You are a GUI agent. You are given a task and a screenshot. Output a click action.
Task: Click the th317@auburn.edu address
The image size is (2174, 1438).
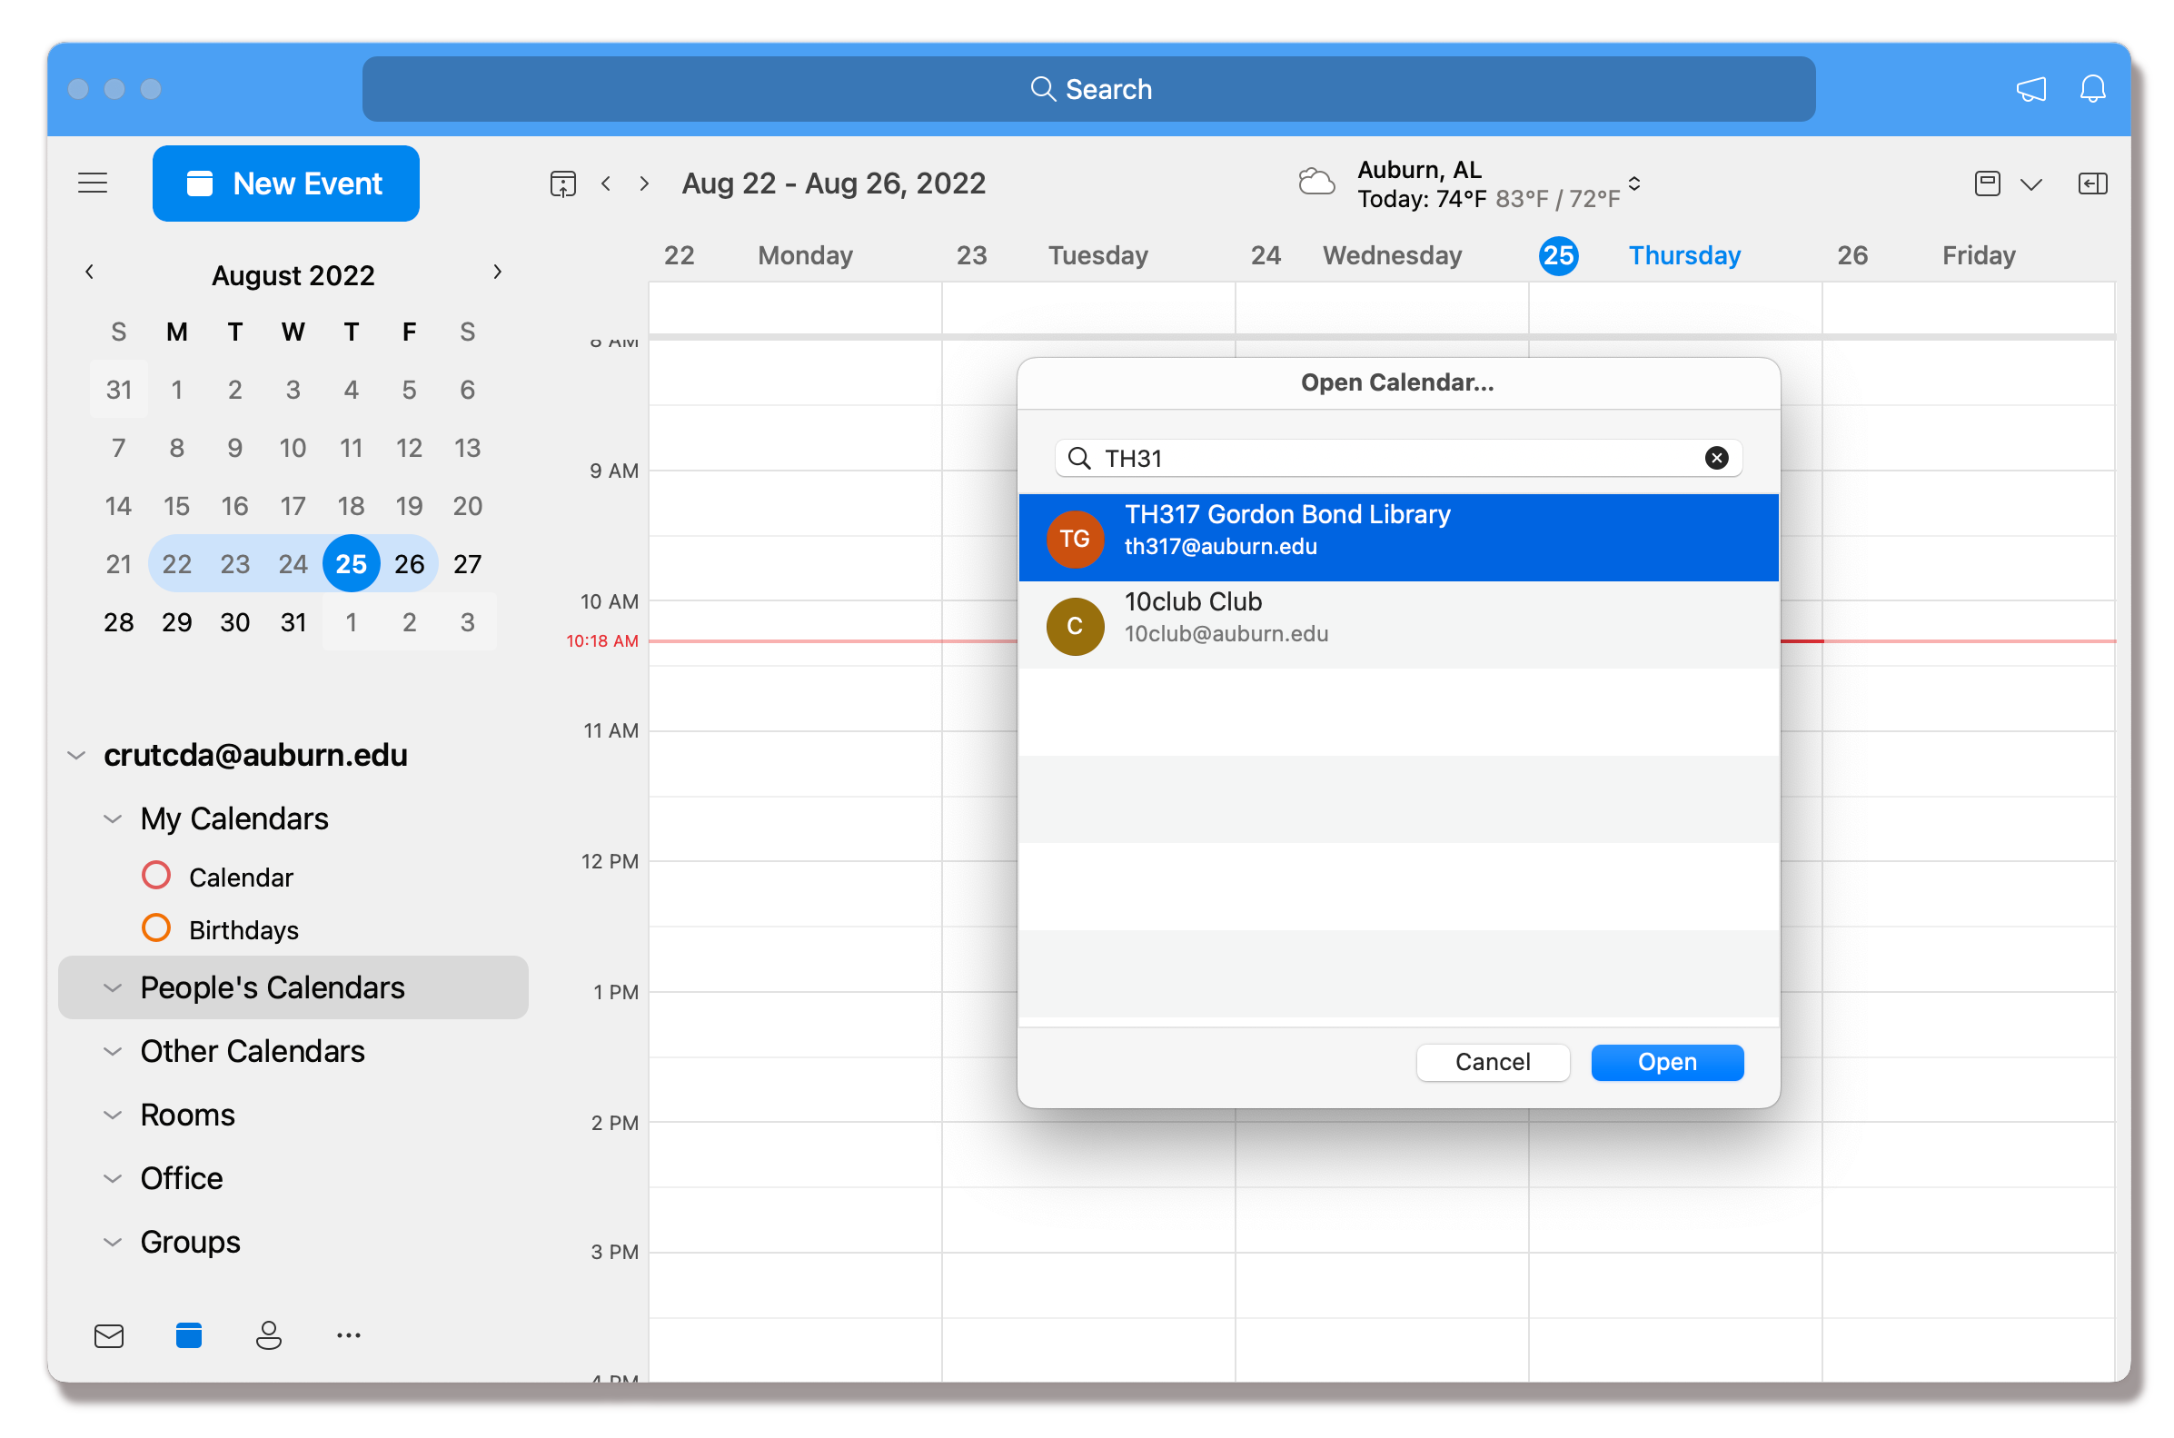point(1219,547)
